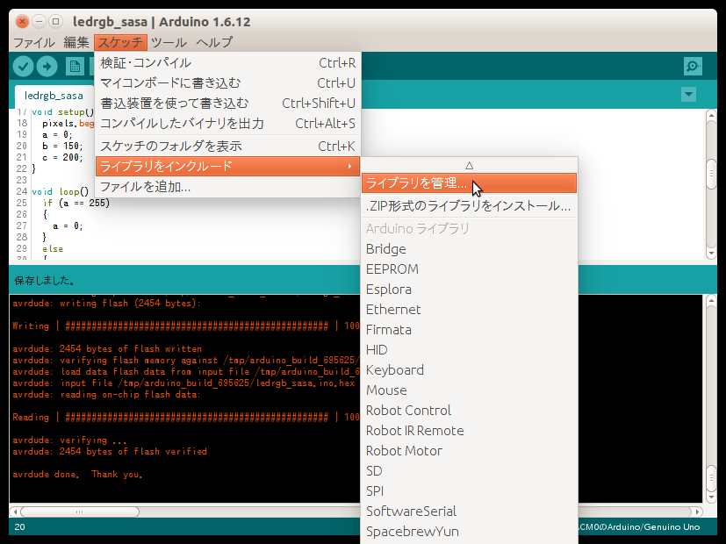Select 検証・コンパイル menu entry
The height and width of the screenshot is (544, 726).
click(x=227, y=63)
